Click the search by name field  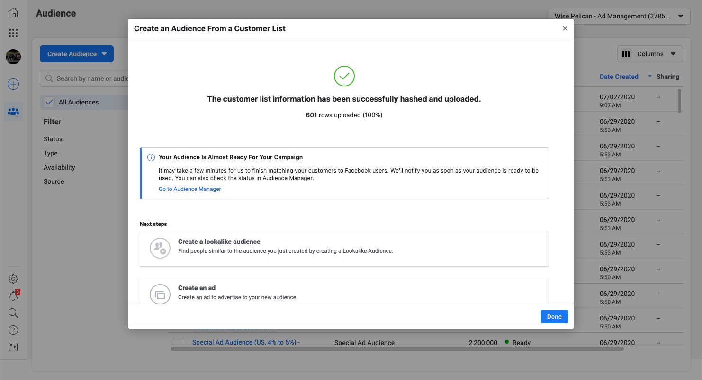(x=84, y=78)
